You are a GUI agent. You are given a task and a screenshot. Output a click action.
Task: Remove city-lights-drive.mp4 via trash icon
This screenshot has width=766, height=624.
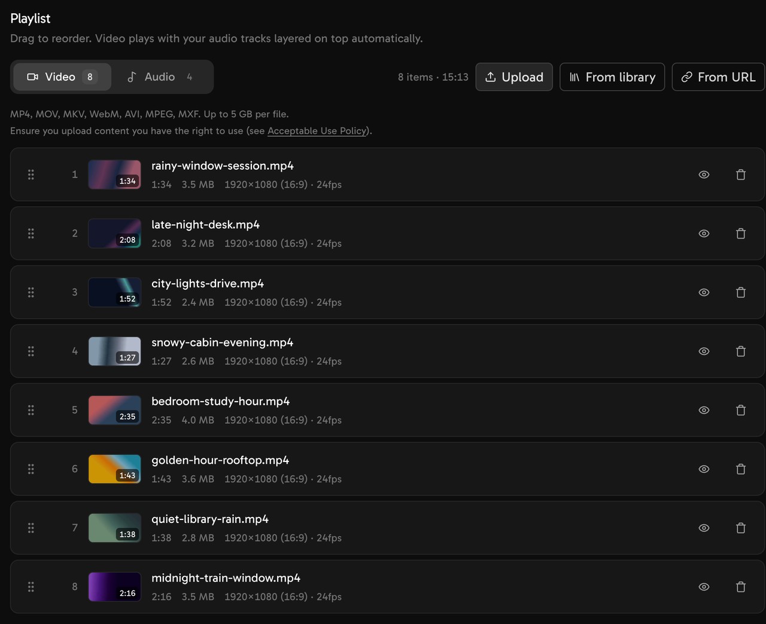[x=741, y=292]
